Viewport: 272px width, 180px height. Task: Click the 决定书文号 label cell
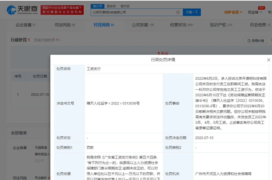point(69,103)
